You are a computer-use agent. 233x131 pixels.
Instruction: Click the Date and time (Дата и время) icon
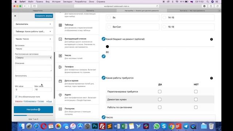point(60,81)
